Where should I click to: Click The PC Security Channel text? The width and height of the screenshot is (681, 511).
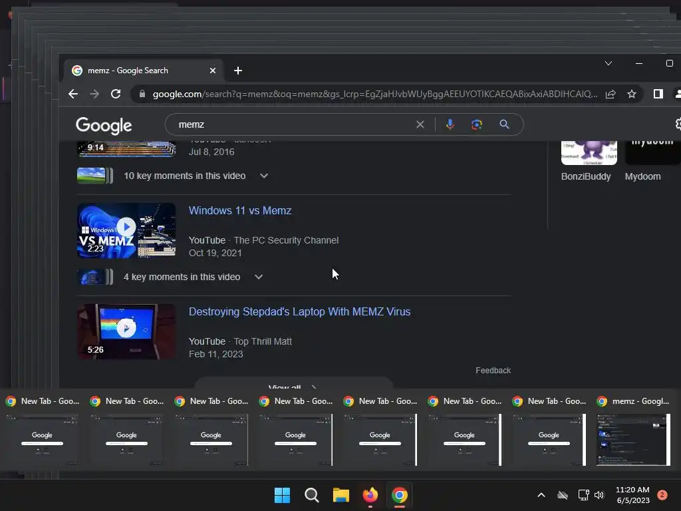286,240
